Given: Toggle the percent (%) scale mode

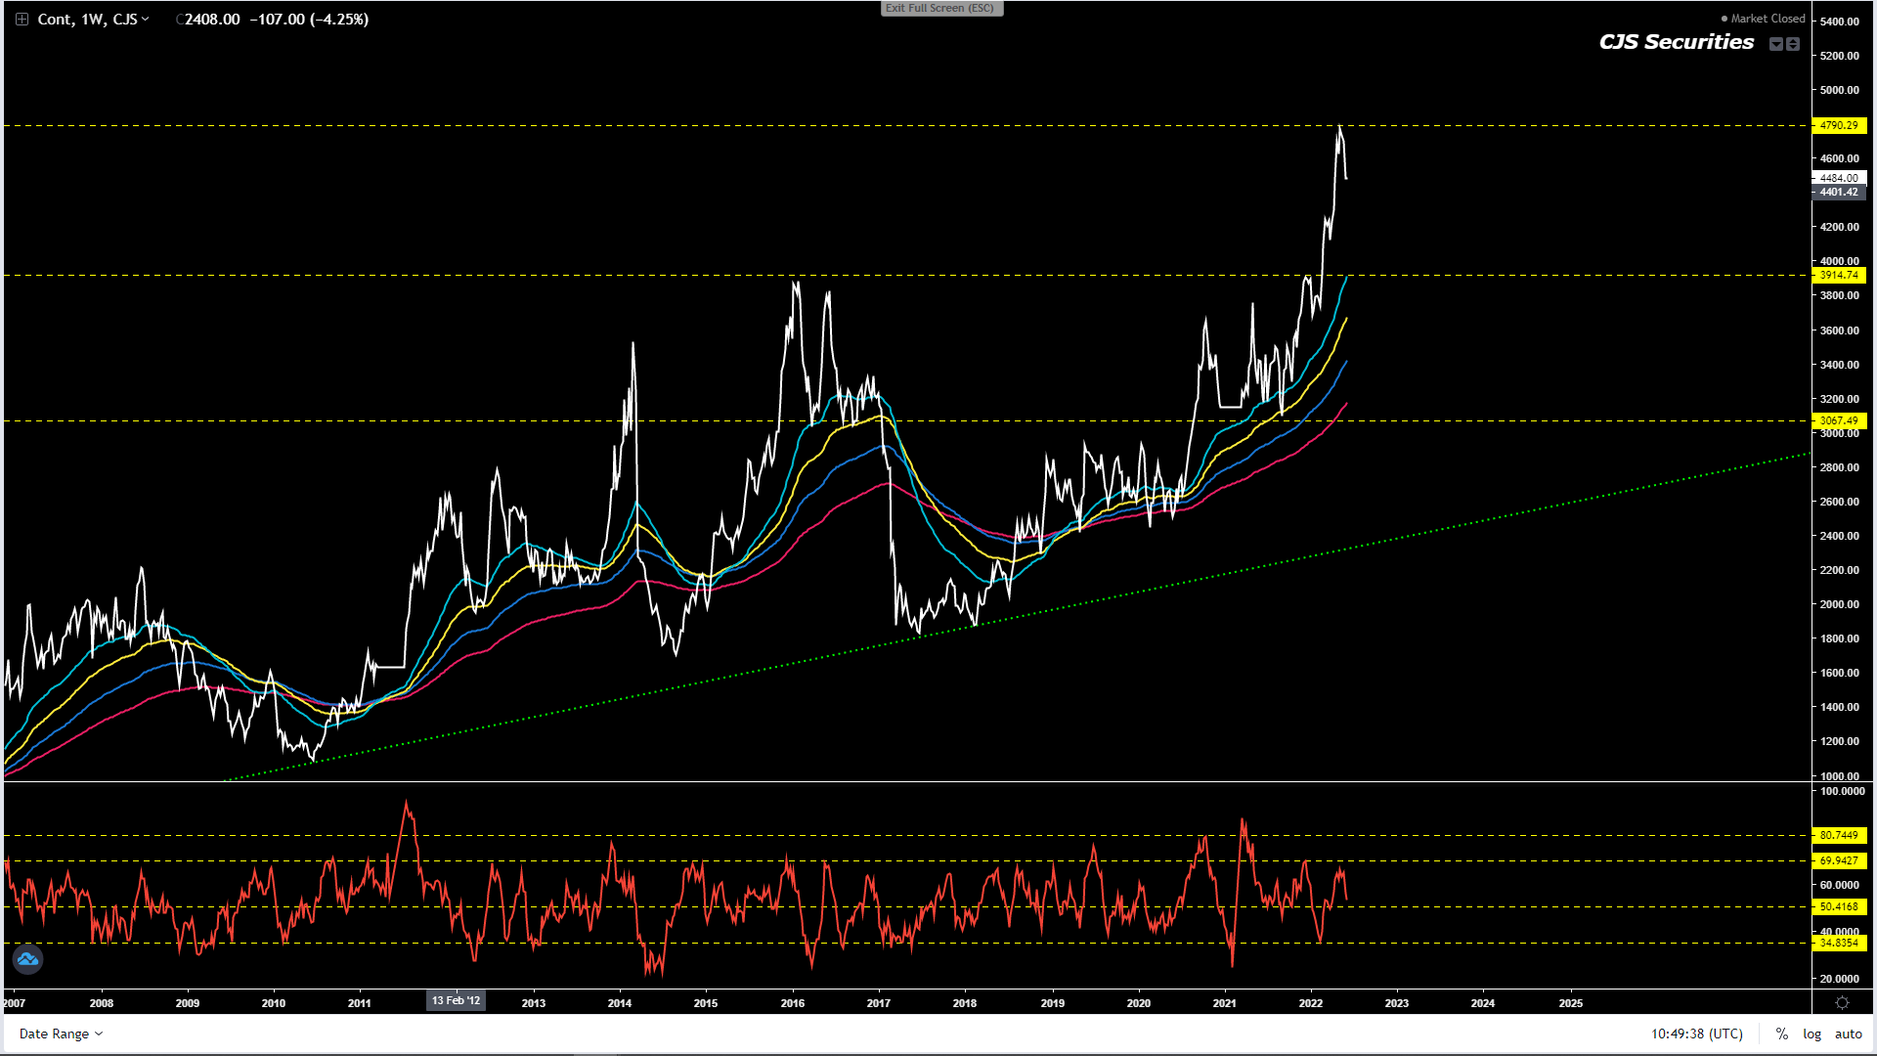Looking at the screenshot, I should 1782,1034.
